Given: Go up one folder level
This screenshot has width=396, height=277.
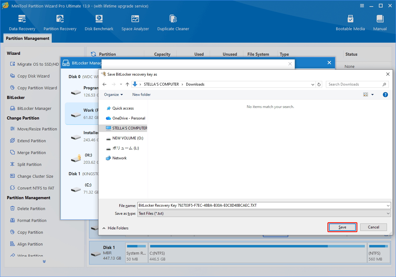Looking at the screenshot, I should tap(127, 84).
